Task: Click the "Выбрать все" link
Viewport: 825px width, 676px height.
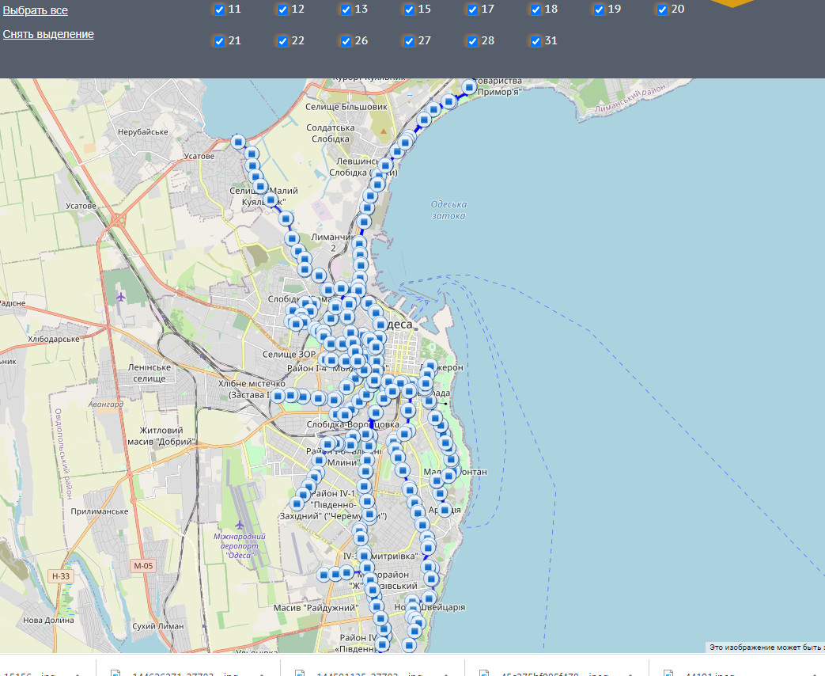Action: (35, 10)
